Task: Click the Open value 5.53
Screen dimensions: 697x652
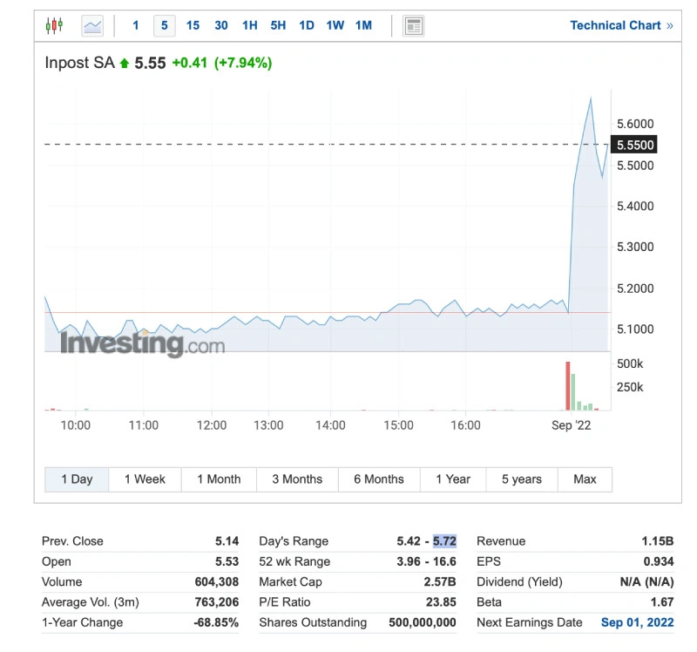Action: coord(227,561)
